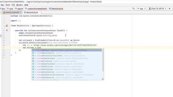Select the MainActivity.kt editor tab

[32, 12]
